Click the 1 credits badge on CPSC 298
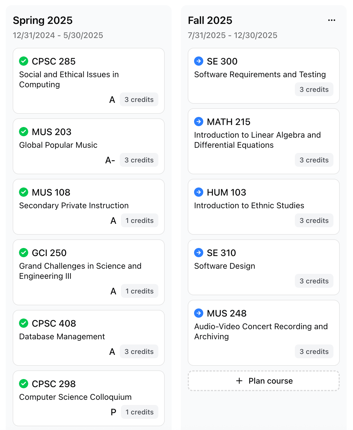This screenshot has height=430, width=353. [x=140, y=412]
